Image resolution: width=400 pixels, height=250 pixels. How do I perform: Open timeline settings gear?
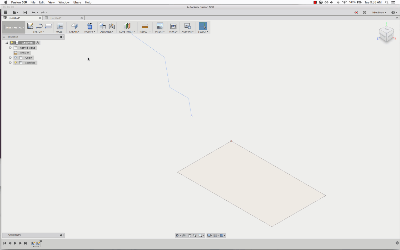(x=397, y=243)
